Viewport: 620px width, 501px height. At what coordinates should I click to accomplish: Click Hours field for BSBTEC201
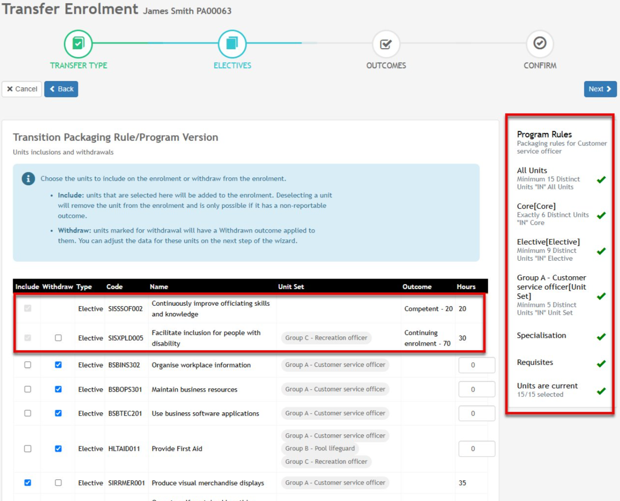477,413
